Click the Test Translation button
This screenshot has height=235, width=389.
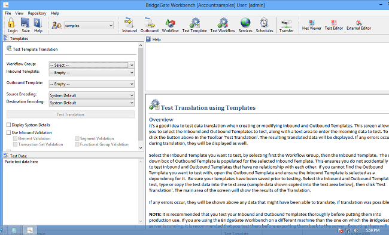(71, 115)
